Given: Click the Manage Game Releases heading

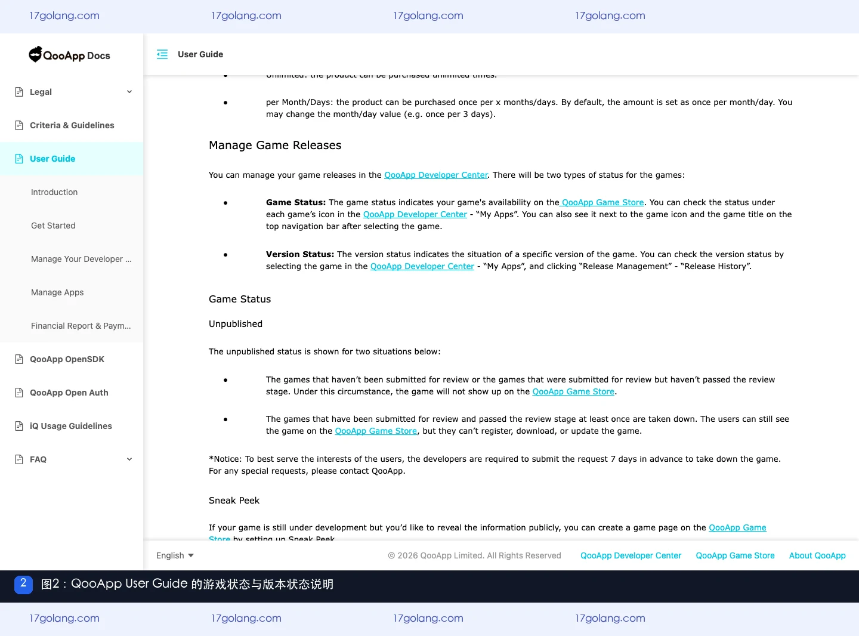Looking at the screenshot, I should [x=275, y=145].
